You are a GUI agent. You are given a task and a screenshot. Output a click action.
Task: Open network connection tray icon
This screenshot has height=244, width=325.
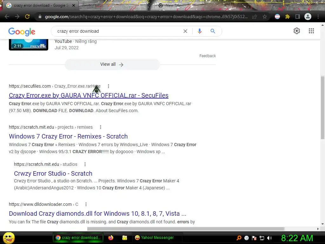click(x=262, y=238)
